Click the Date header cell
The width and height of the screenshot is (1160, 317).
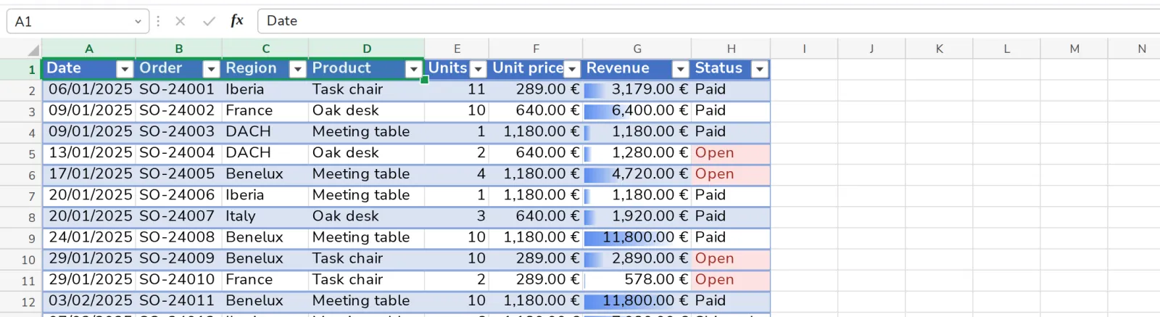click(80, 68)
